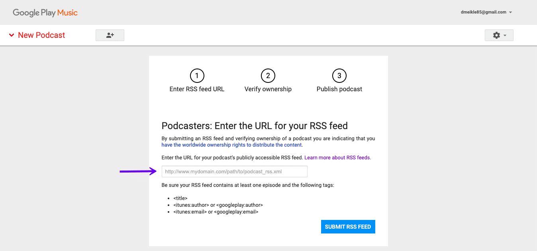Click the Publish podcast step label
The width and height of the screenshot is (537, 251).
pyautogui.click(x=339, y=89)
